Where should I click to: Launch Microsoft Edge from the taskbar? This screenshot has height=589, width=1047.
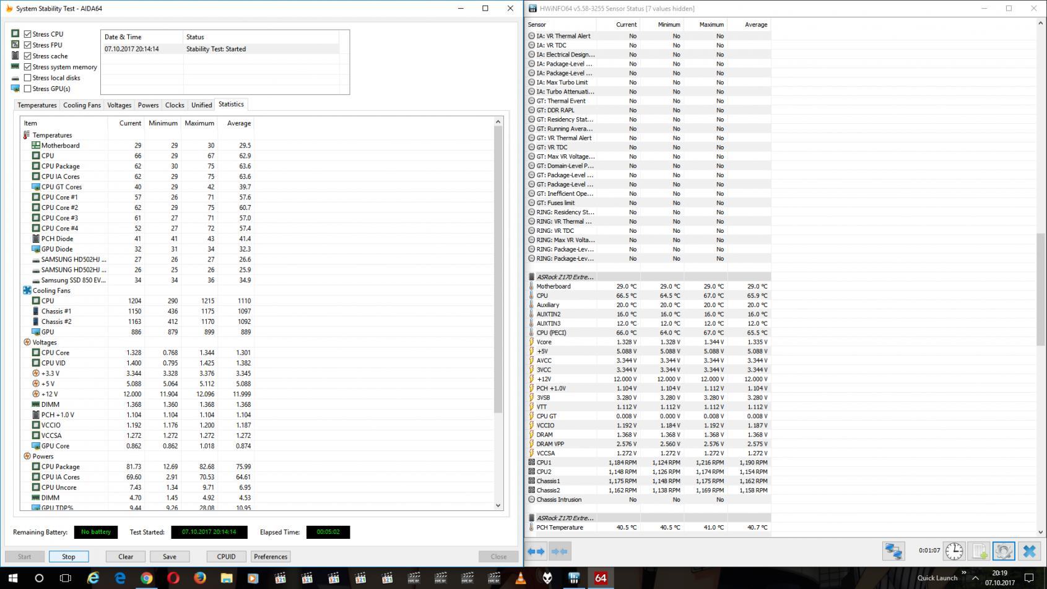click(x=120, y=578)
